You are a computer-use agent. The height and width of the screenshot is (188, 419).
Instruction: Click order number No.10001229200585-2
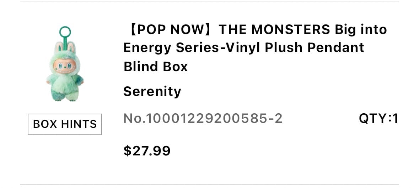click(x=203, y=118)
